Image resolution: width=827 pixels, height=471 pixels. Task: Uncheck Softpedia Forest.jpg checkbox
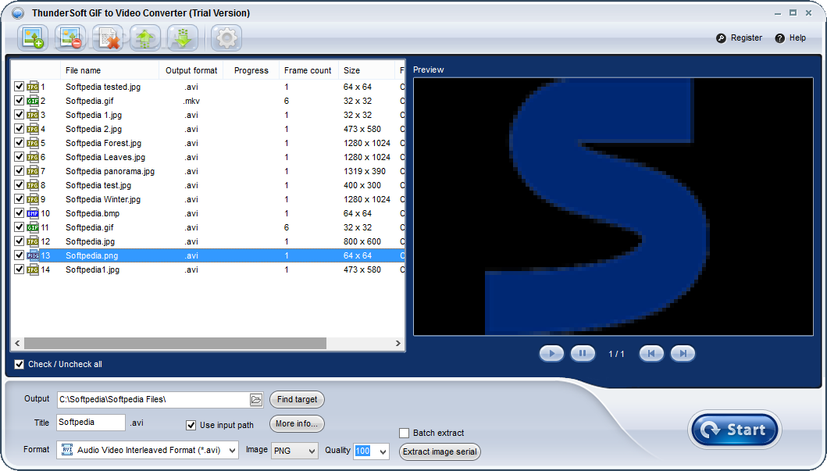pos(19,142)
